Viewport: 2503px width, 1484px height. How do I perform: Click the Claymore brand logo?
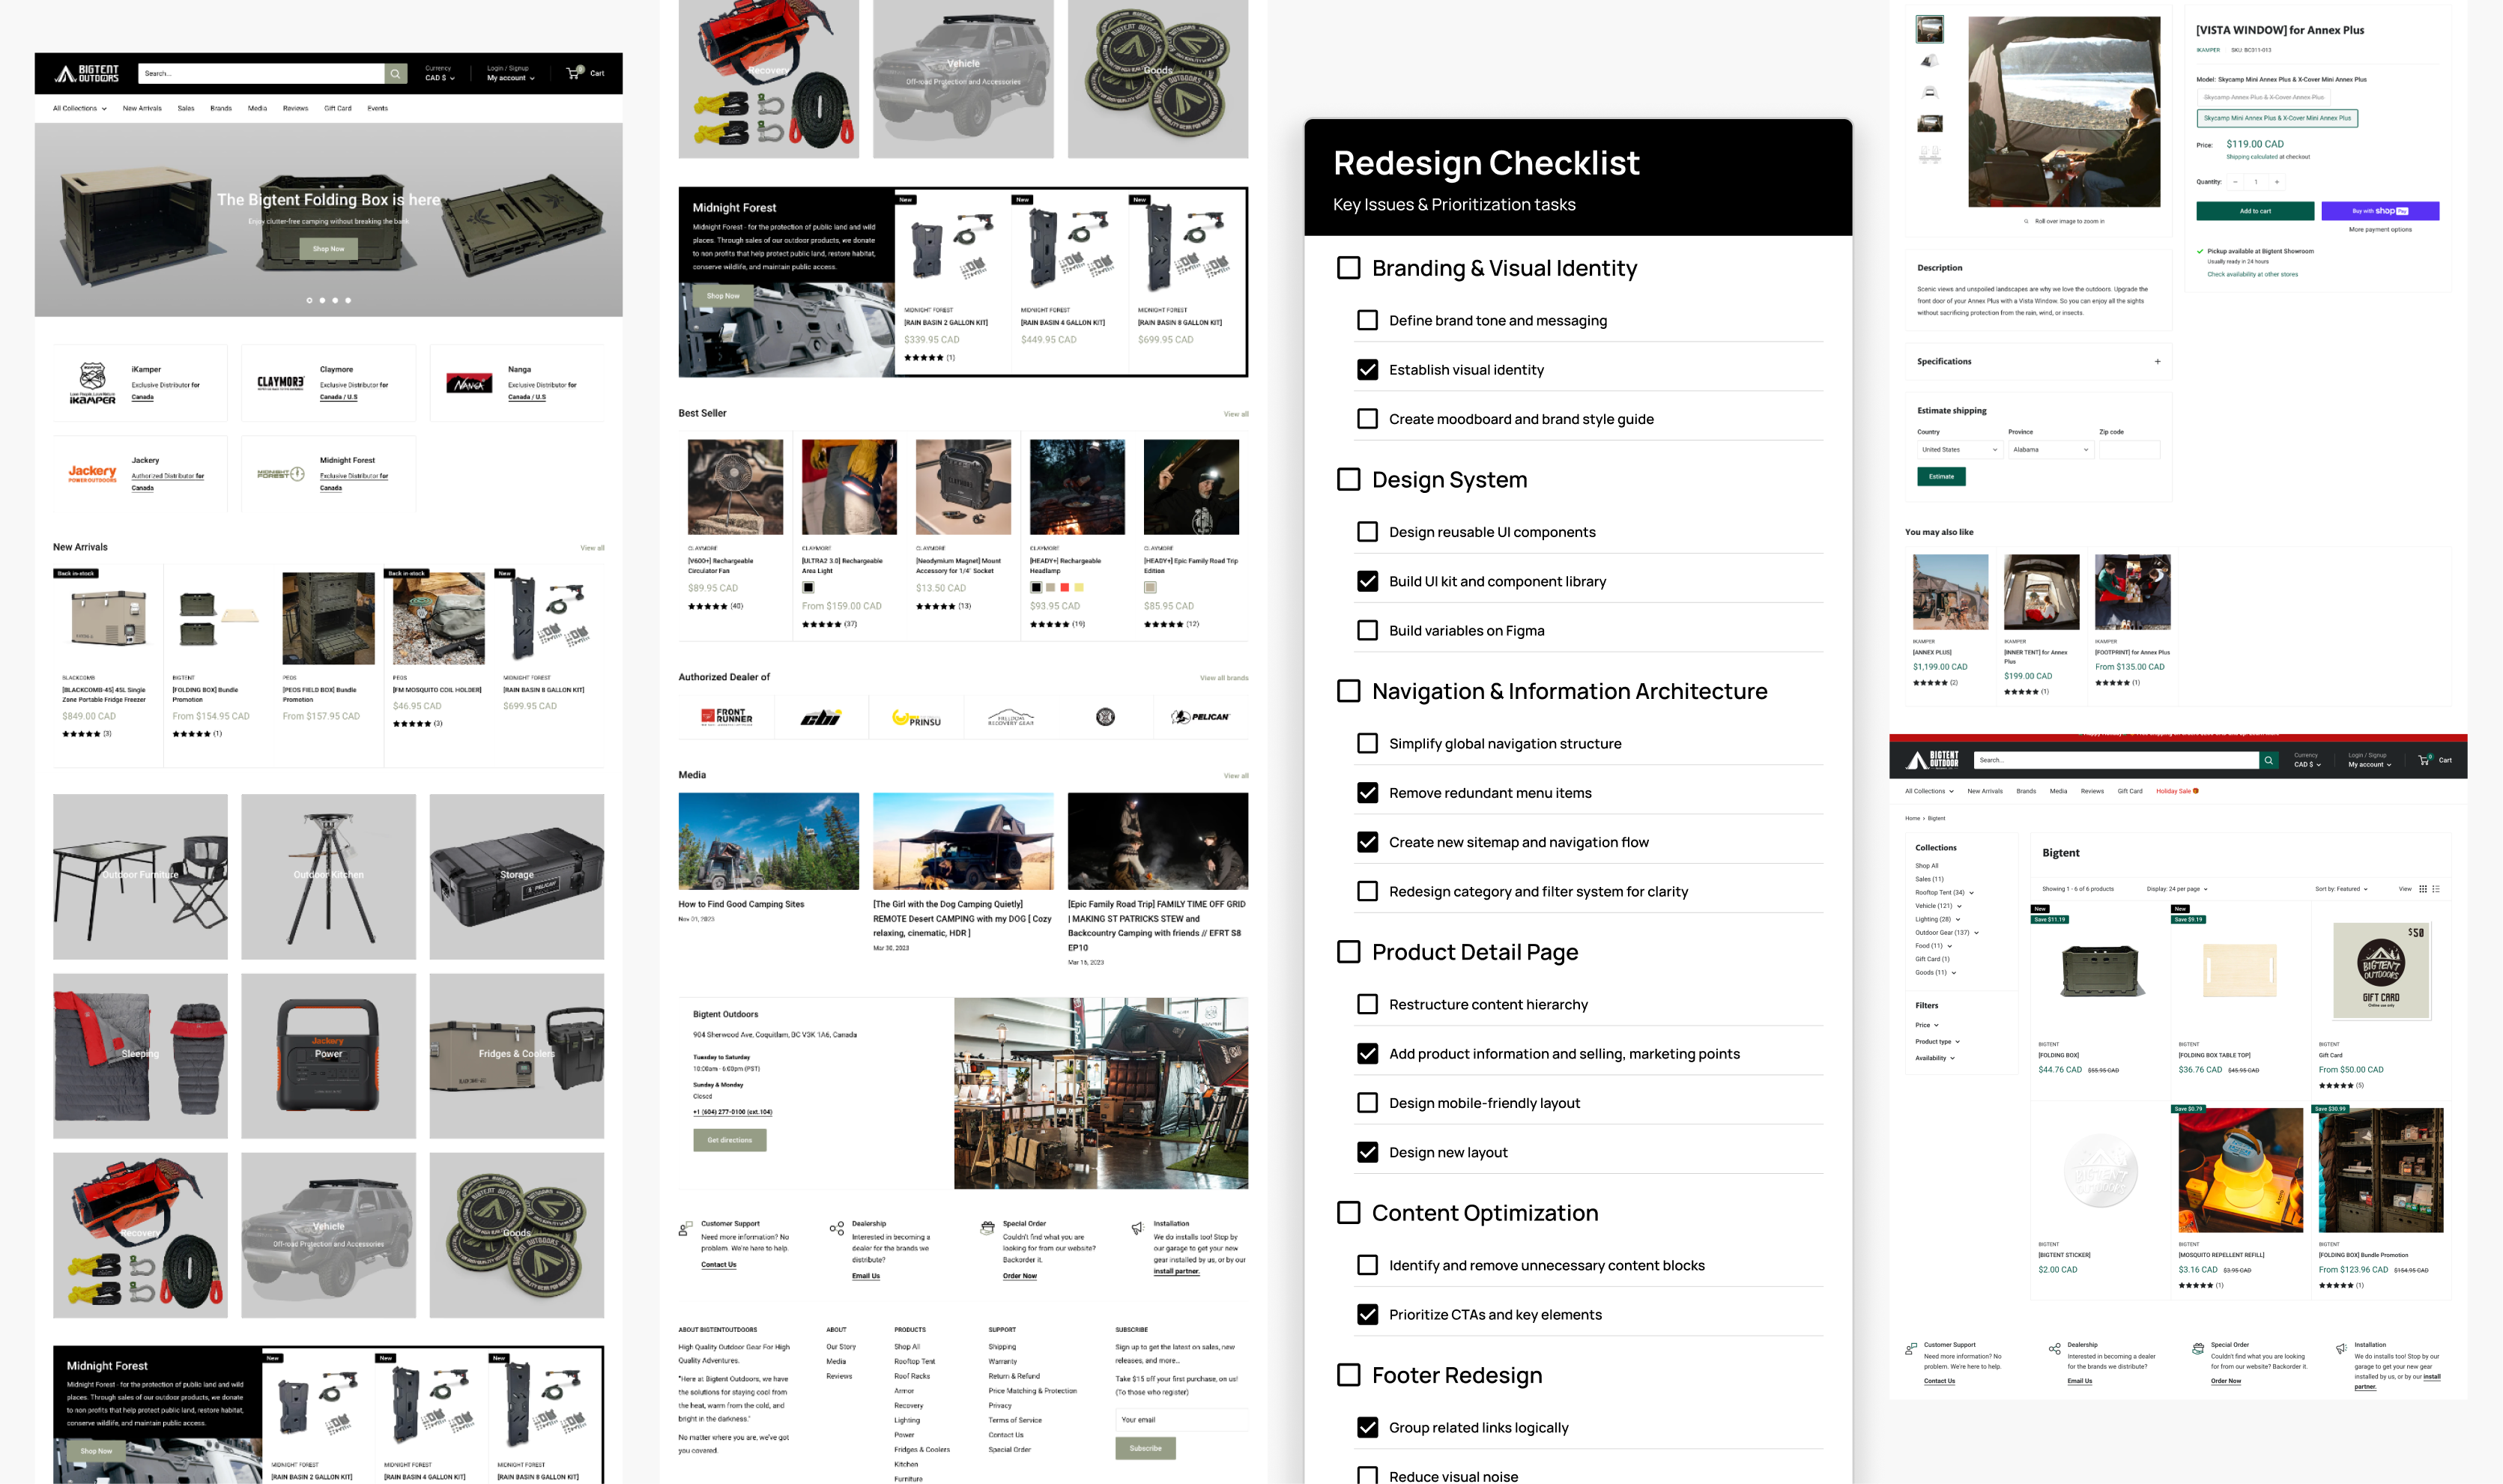[x=280, y=383]
